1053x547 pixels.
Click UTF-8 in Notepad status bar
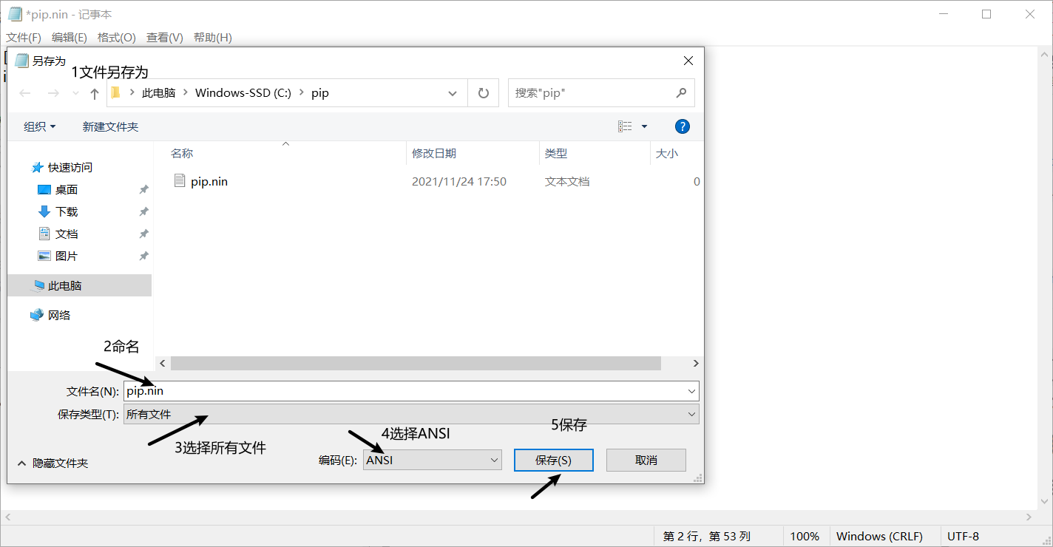964,536
